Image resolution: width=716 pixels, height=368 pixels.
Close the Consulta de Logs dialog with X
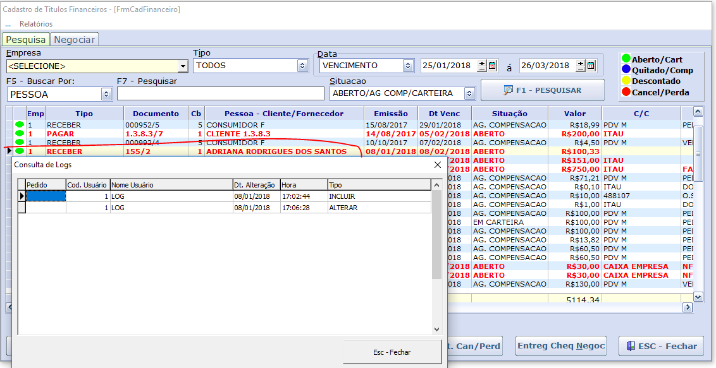[x=437, y=165]
